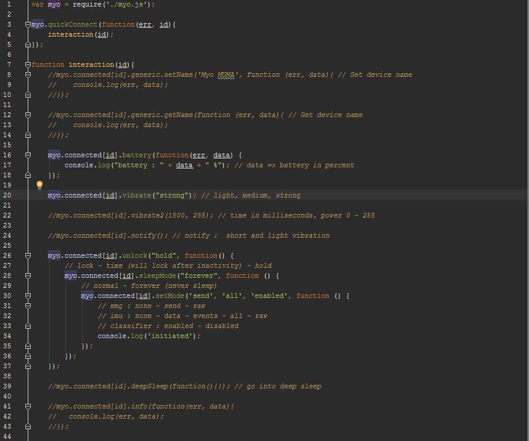Screen dimensions: 529x441
Task: Collapse the myo.quickConnect callback block
Action: click(28, 24)
